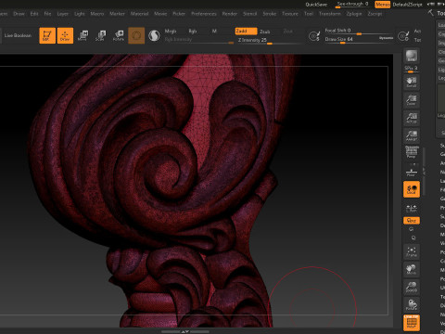This screenshot has height=334, width=445.
Task: Click the Scroll hand icon
Action: [412, 83]
